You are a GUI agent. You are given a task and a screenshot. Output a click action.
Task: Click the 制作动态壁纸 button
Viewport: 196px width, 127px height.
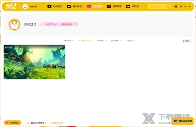[x=183, y=121]
